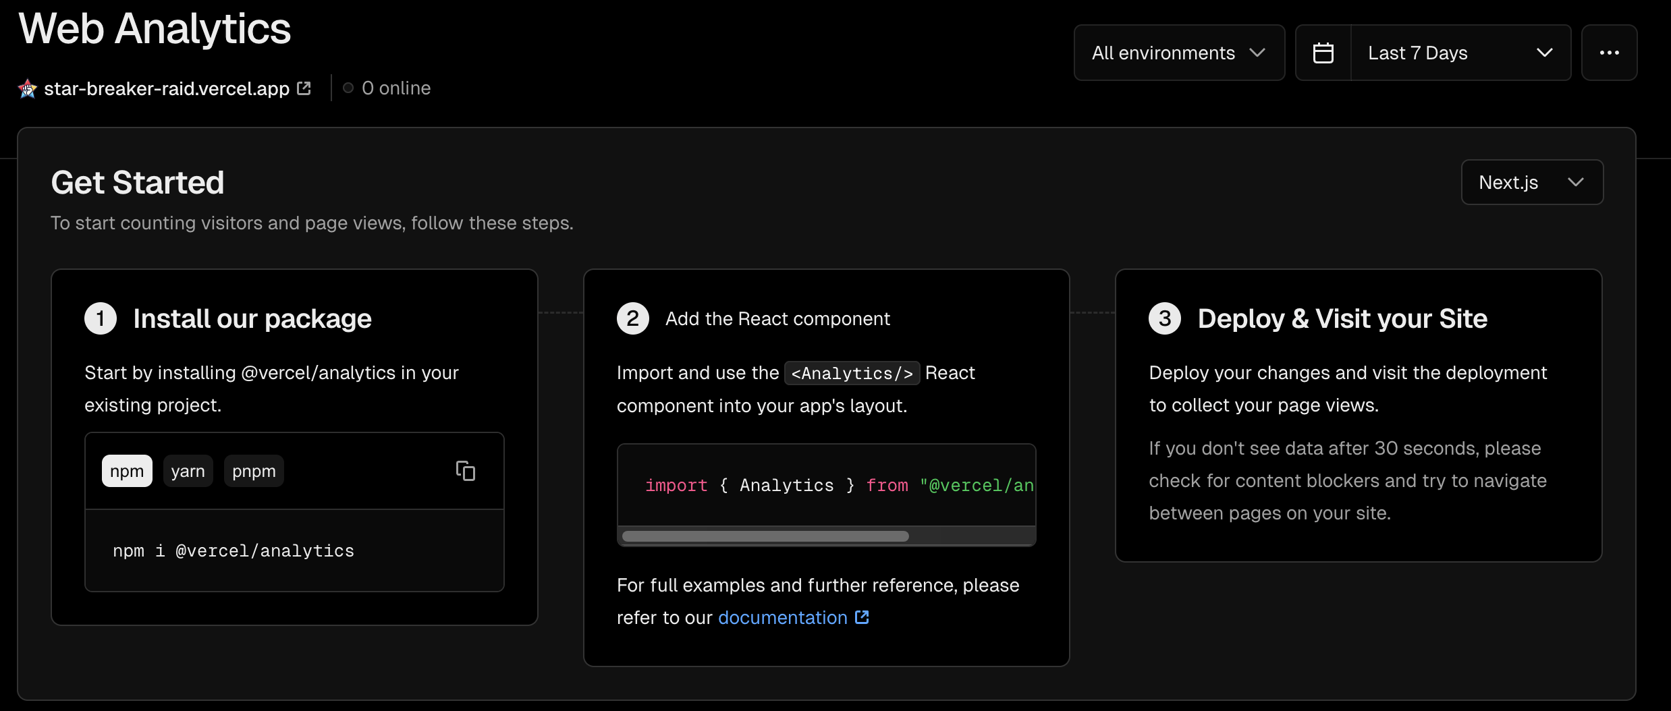Switch to the pnpm tab
Image resolution: width=1671 pixels, height=711 pixels.
click(254, 471)
